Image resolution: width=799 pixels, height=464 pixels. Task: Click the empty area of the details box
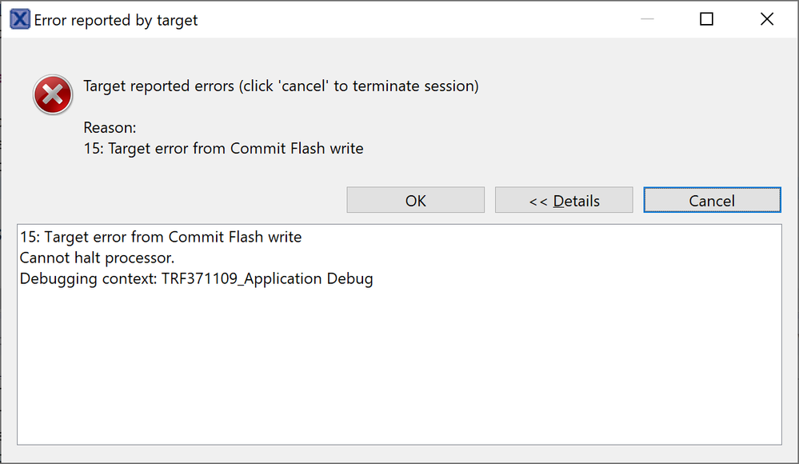pos(398,368)
